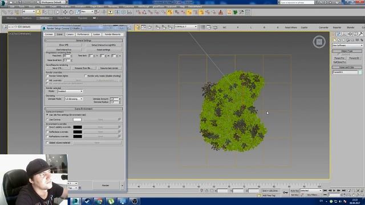Open the reference coordinate system View dropdown

87,11
